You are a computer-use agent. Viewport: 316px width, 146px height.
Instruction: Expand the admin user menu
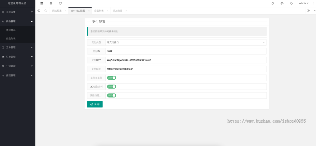click(304, 3)
